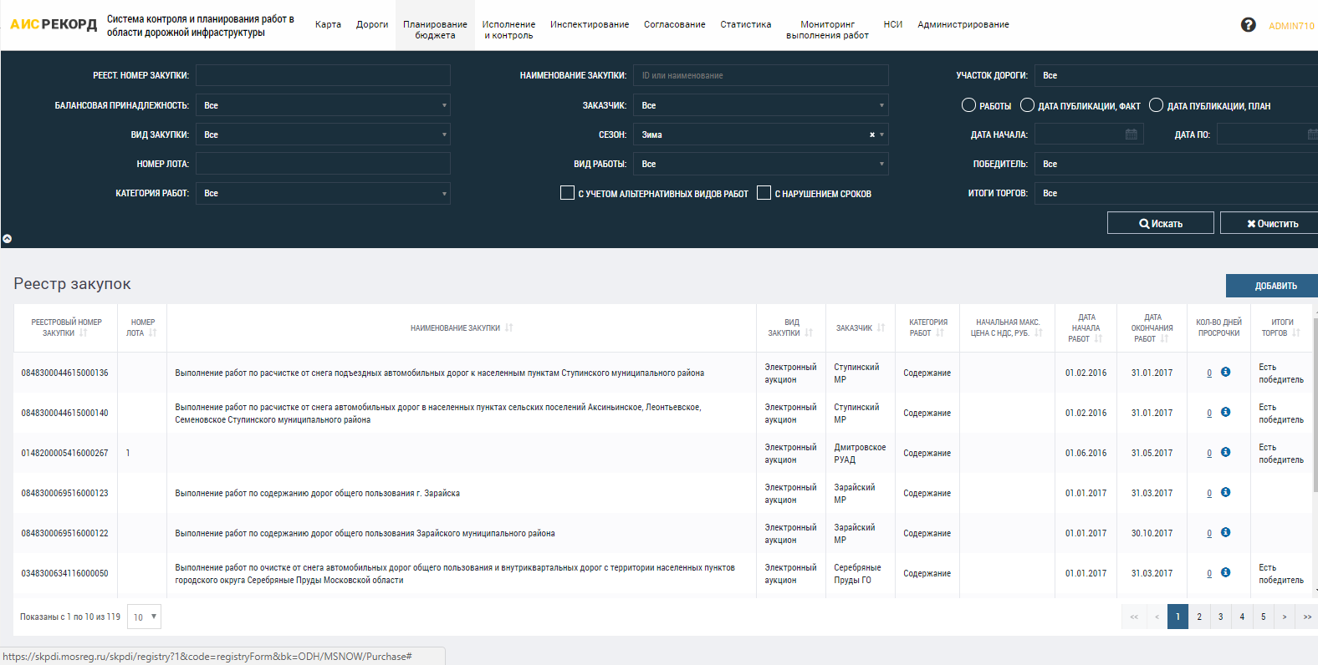Go to page 2 of results

tap(1199, 617)
